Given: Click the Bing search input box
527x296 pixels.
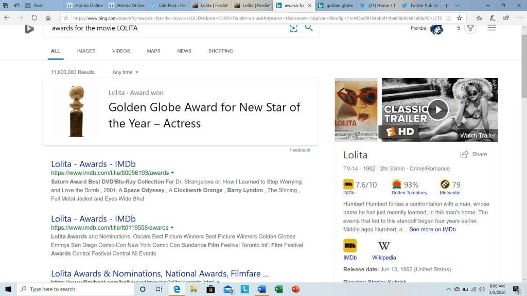Looking at the screenshot, I should click(x=165, y=28).
